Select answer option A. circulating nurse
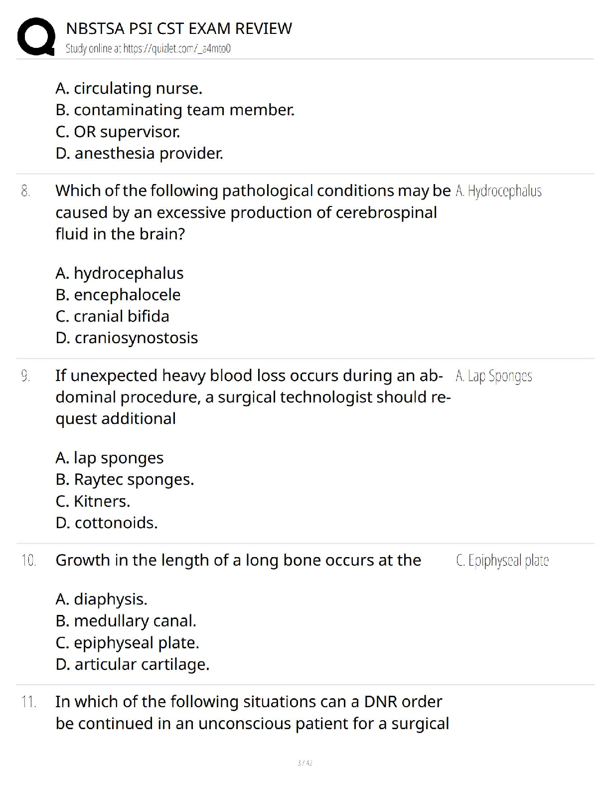610x790 pixels. [x=129, y=88]
